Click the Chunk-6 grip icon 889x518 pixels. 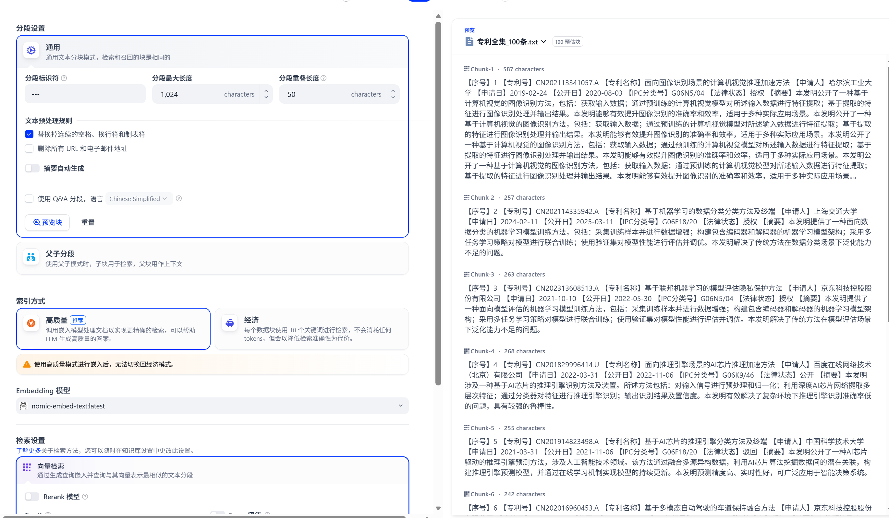(x=467, y=494)
